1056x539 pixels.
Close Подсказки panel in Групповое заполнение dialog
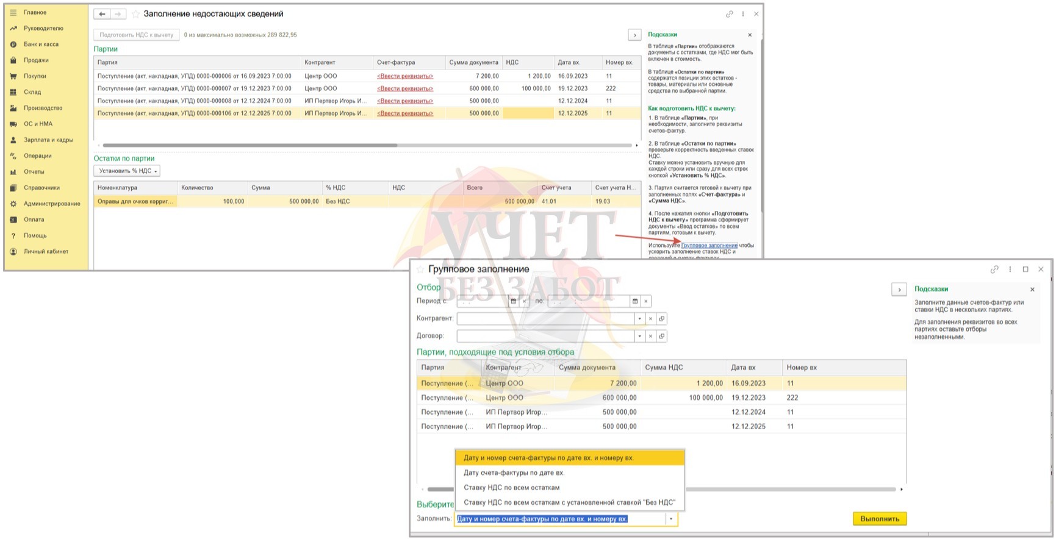(1032, 290)
